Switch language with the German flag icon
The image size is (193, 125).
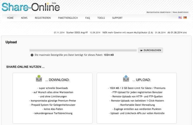point(185,18)
